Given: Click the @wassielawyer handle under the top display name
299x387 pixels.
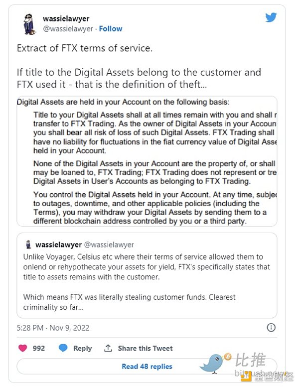Looking at the screenshot, I should pyautogui.click(x=68, y=29).
